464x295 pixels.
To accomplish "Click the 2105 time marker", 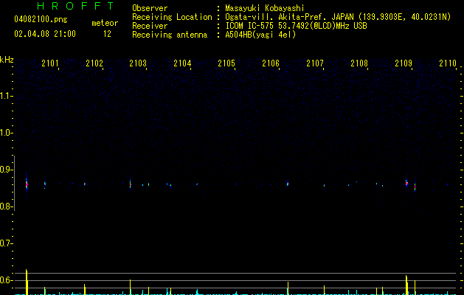I will click(x=226, y=63).
